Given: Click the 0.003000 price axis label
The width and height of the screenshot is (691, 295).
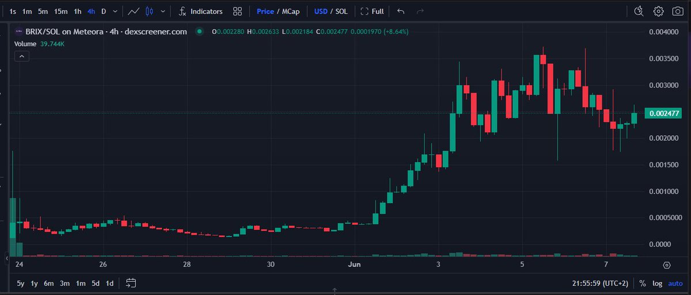Looking at the screenshot, I should coord(663,85).
